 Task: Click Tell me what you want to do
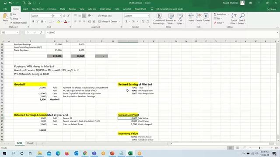[169, 9]
